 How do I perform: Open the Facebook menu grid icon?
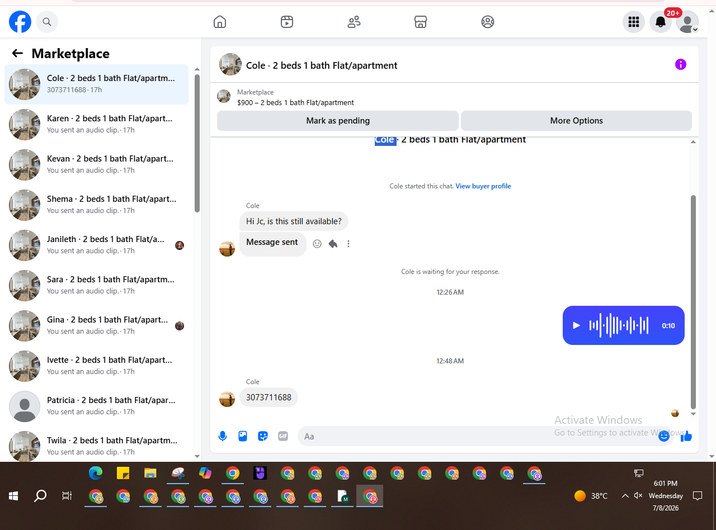point(634,22)
